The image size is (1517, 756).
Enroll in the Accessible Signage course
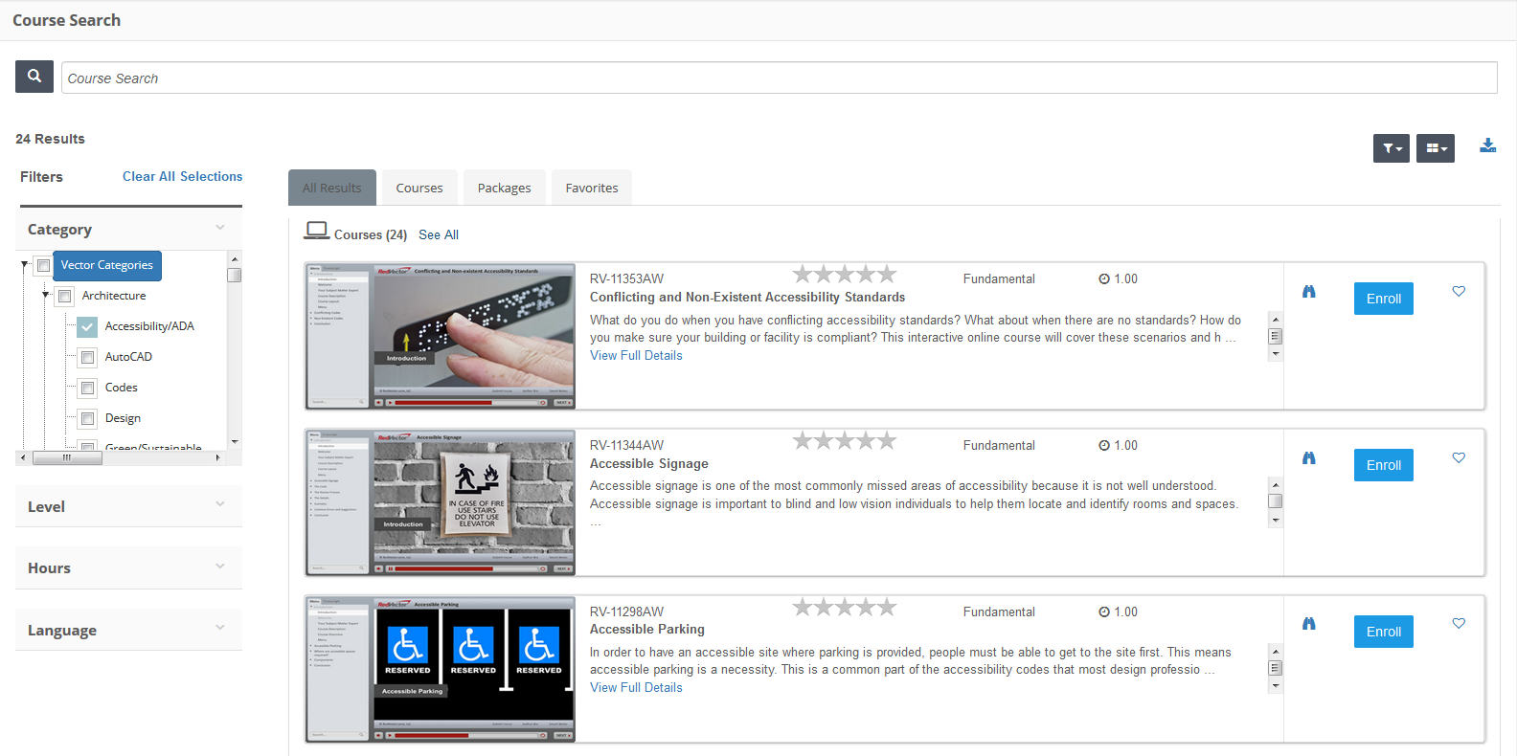(1383, 465)
